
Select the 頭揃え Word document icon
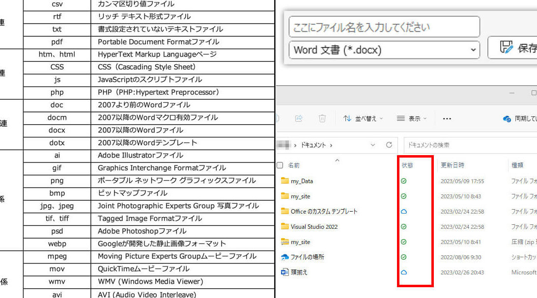click(x=284, y=272)
